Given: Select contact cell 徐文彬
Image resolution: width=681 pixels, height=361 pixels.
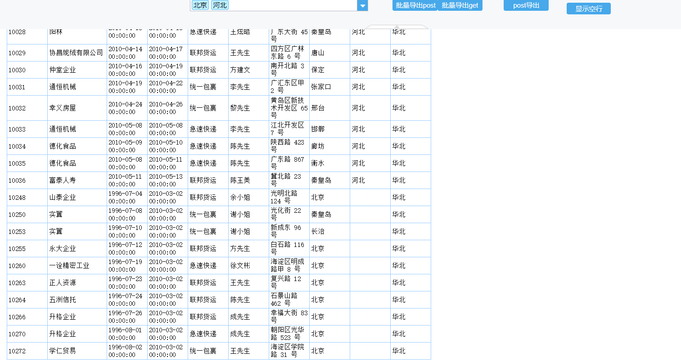Looking at the screenshot, I should [x=248, y=266].
